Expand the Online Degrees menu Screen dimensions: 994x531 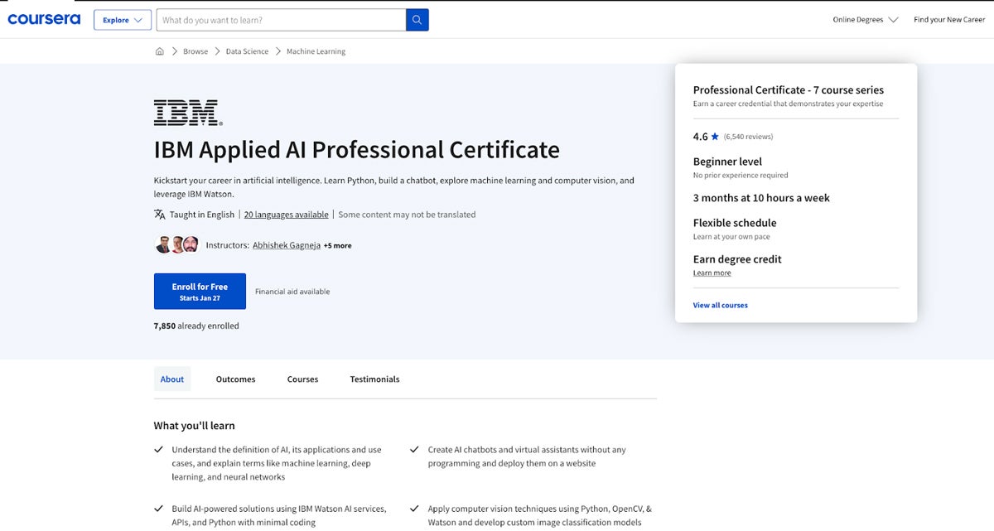pos(866,20)
